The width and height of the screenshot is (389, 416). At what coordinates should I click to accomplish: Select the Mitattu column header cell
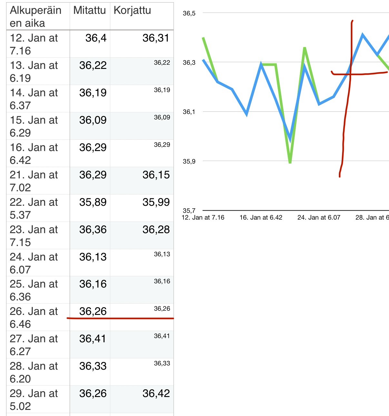(x=90, y=16)
